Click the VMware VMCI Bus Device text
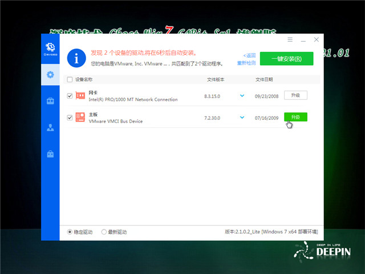 click(116, 121)
